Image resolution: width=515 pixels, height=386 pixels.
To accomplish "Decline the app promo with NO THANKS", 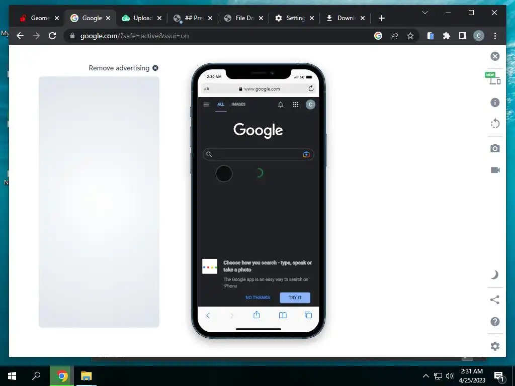I will (258, 298).
